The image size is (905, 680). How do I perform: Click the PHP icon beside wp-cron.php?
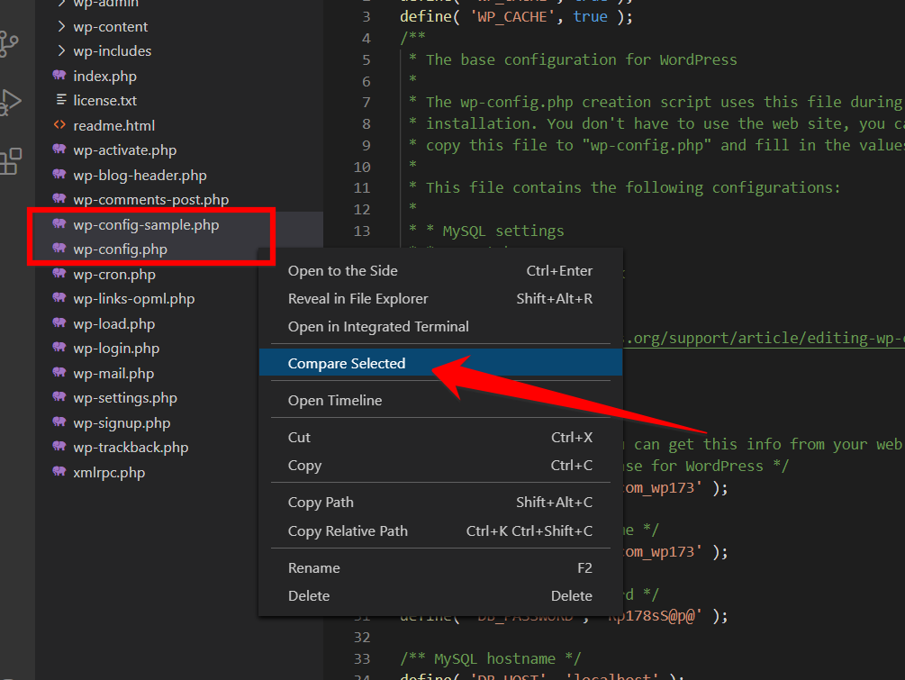coord(59,273)
